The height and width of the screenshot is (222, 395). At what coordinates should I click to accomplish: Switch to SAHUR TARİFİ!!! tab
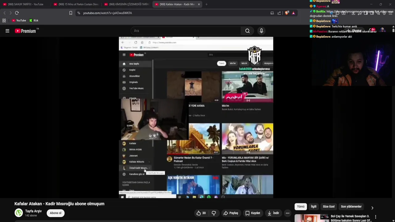[25, 4]
